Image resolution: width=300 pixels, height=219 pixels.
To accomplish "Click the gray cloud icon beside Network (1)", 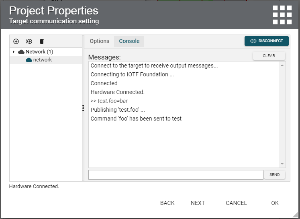I will click(21, 52).
